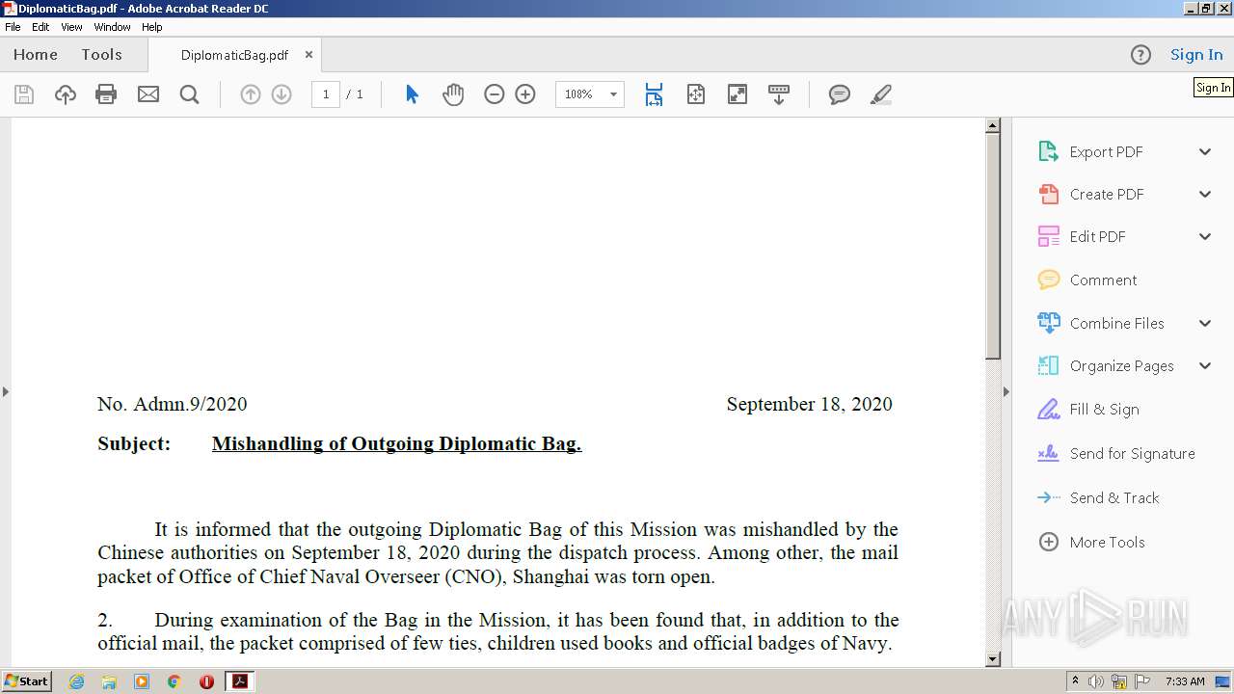Print the document with the printer icon
The width and height of the screenshot is (1234, 694).
(x=106, y=94)
